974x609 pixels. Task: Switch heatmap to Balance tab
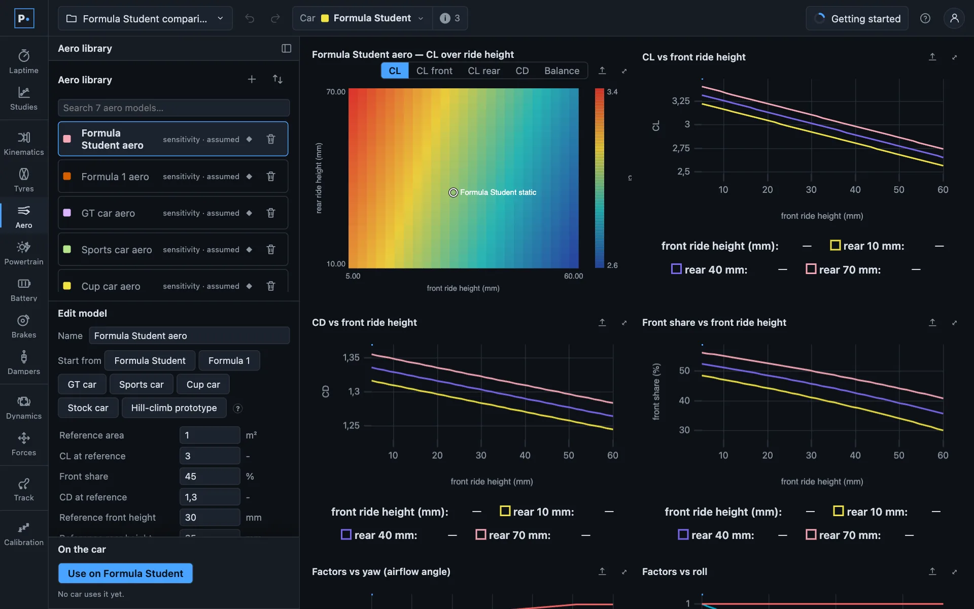(562, 71)
